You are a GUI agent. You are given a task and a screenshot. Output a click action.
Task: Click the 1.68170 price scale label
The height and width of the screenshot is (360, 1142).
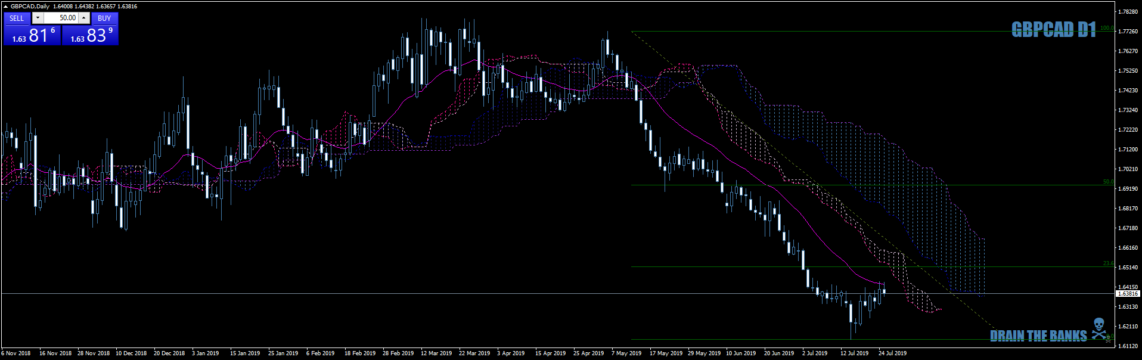point(1128,209)
